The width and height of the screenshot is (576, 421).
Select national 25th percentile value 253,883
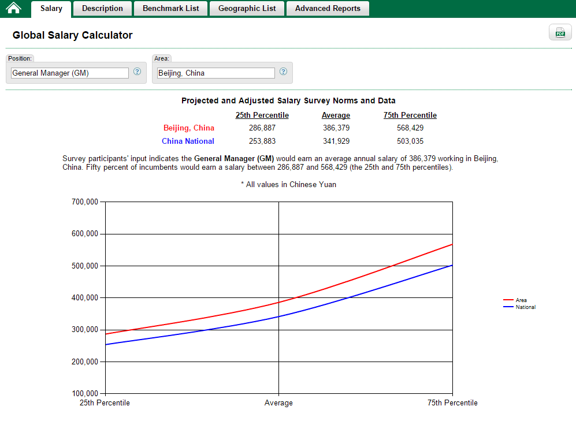pos(262,141)
